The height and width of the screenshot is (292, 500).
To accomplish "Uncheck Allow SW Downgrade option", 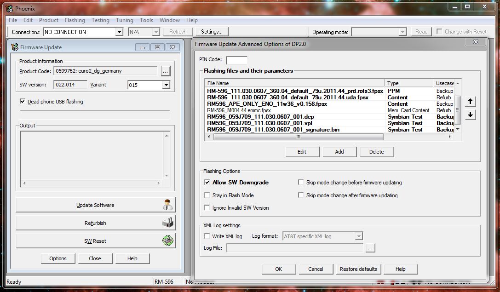I will pyautogui.click(x=207, y=183).
